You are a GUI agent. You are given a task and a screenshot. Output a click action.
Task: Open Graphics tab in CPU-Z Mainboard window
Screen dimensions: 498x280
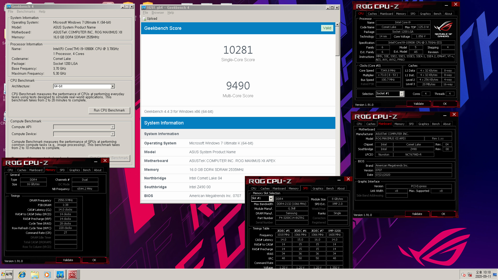(424, 124)
